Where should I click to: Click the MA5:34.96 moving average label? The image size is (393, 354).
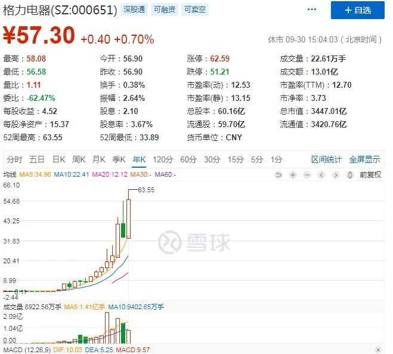(35, 174)
